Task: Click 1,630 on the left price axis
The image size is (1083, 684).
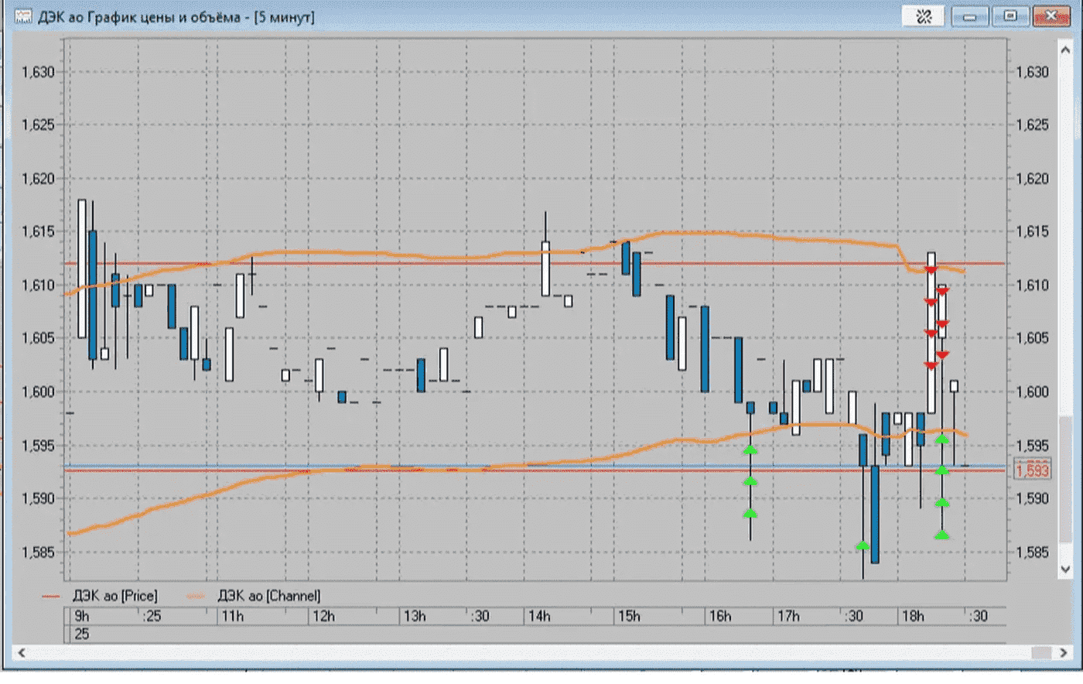Action: click(x=37, y=72)
